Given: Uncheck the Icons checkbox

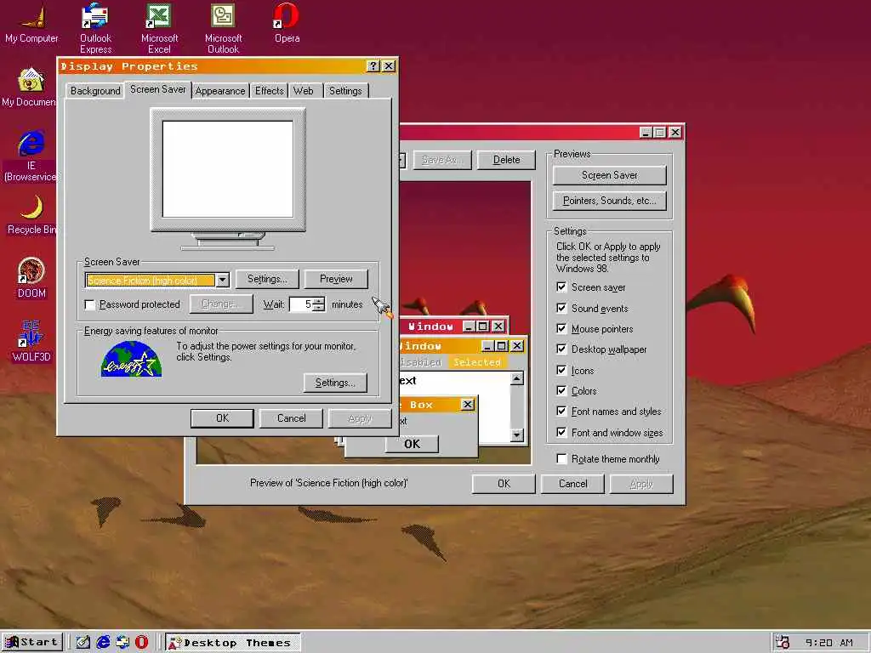Looking at the screenshot, I should tap(561, 371).
